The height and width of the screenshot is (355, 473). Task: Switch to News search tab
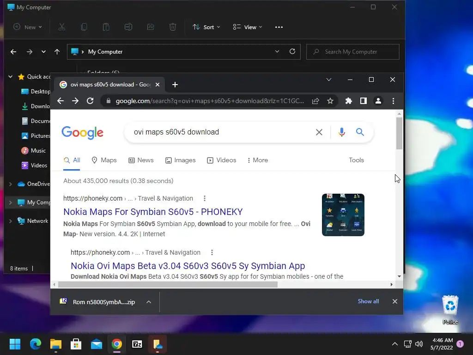(141, 160)
